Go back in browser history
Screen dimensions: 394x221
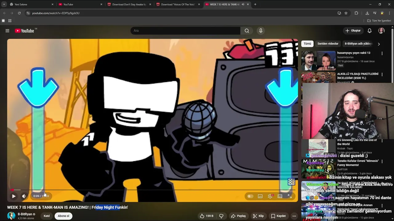click(x=4, y=13)
